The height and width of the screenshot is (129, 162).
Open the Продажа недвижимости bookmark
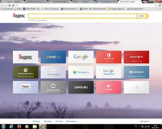[x=117, y=9]
